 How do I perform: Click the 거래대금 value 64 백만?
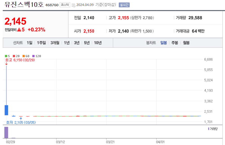point(198,31)
